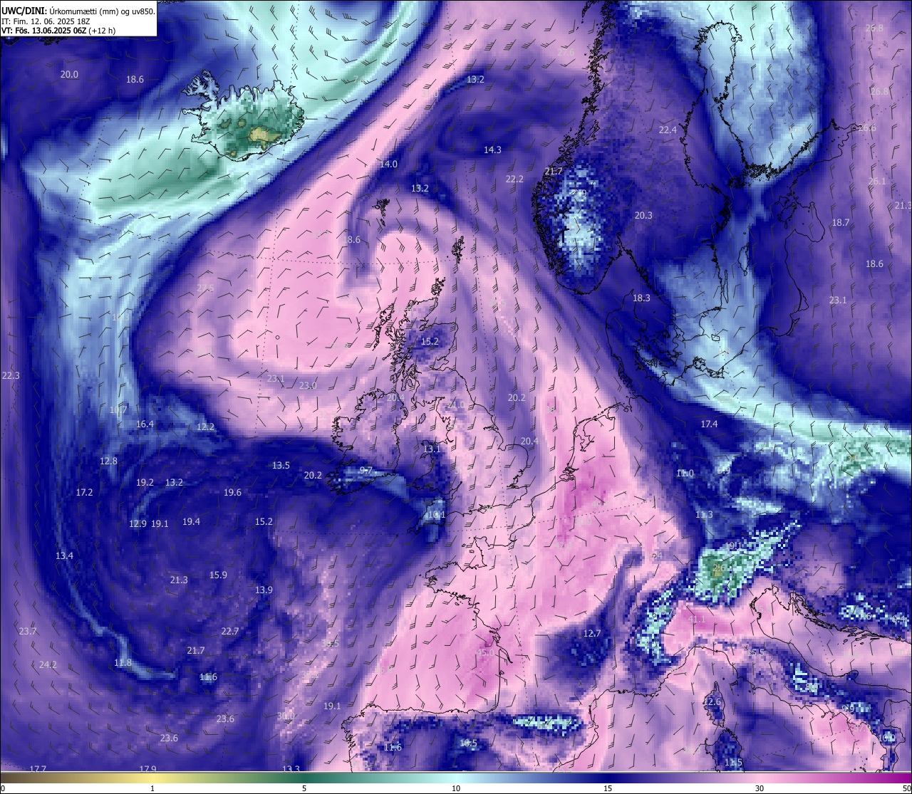Click the 17.2 value on the map
Screen dimensions: 912x794
tap(84, 493)
